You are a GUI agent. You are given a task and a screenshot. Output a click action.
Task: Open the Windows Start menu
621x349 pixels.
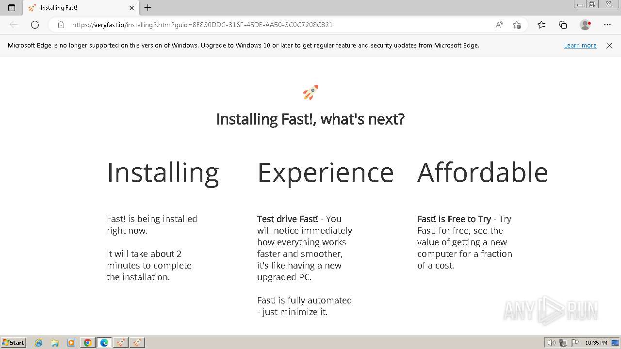[x=14, y=343]
